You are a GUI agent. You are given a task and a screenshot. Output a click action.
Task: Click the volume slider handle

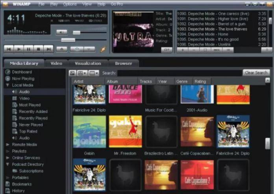coord(76,33)
